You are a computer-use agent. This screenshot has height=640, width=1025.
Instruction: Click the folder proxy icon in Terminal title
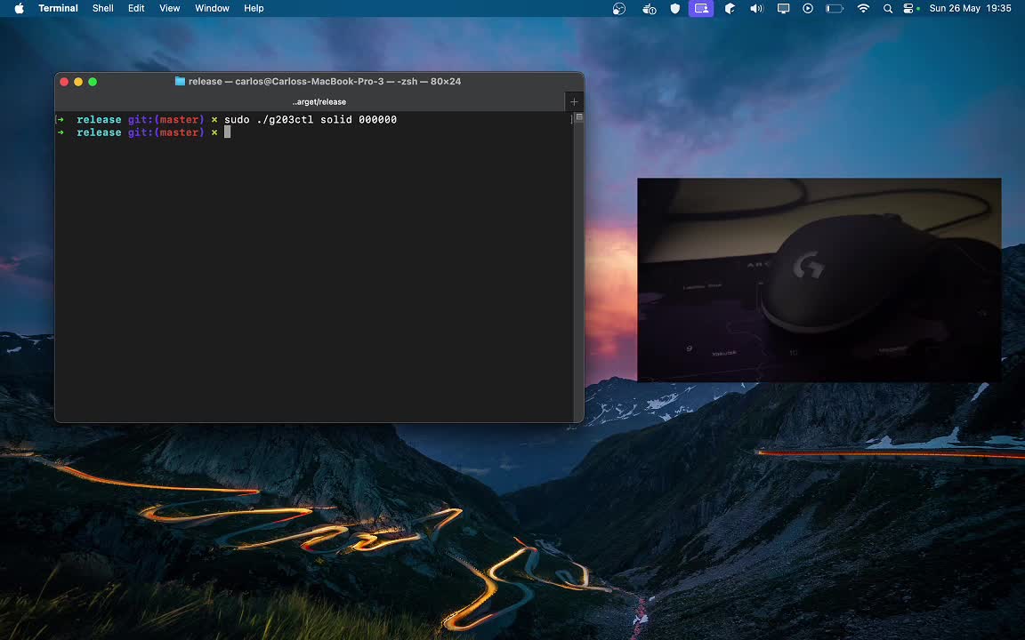(x=180, y=82)
